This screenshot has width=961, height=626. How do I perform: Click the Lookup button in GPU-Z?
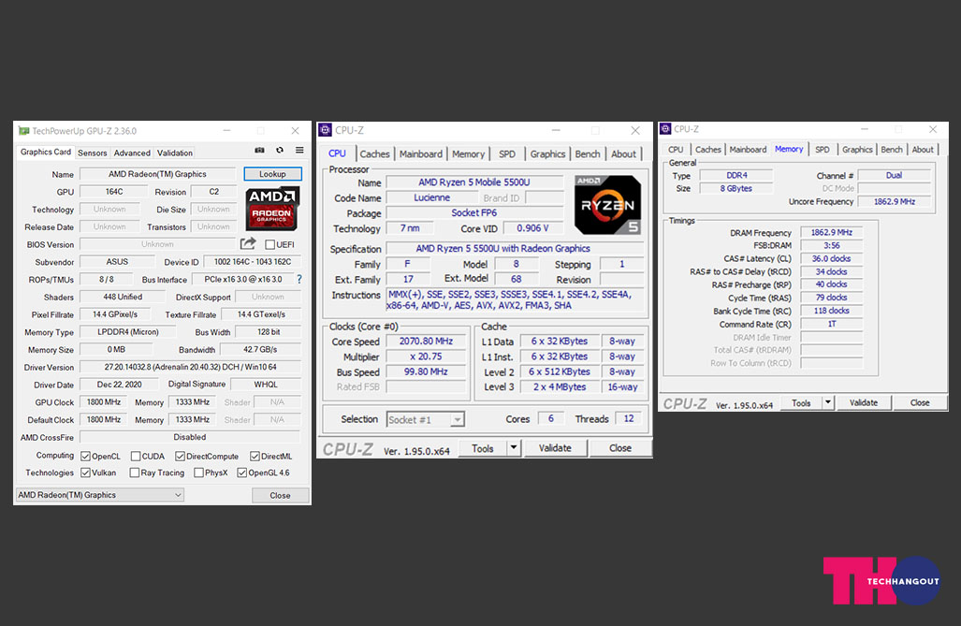pos(272,174)
